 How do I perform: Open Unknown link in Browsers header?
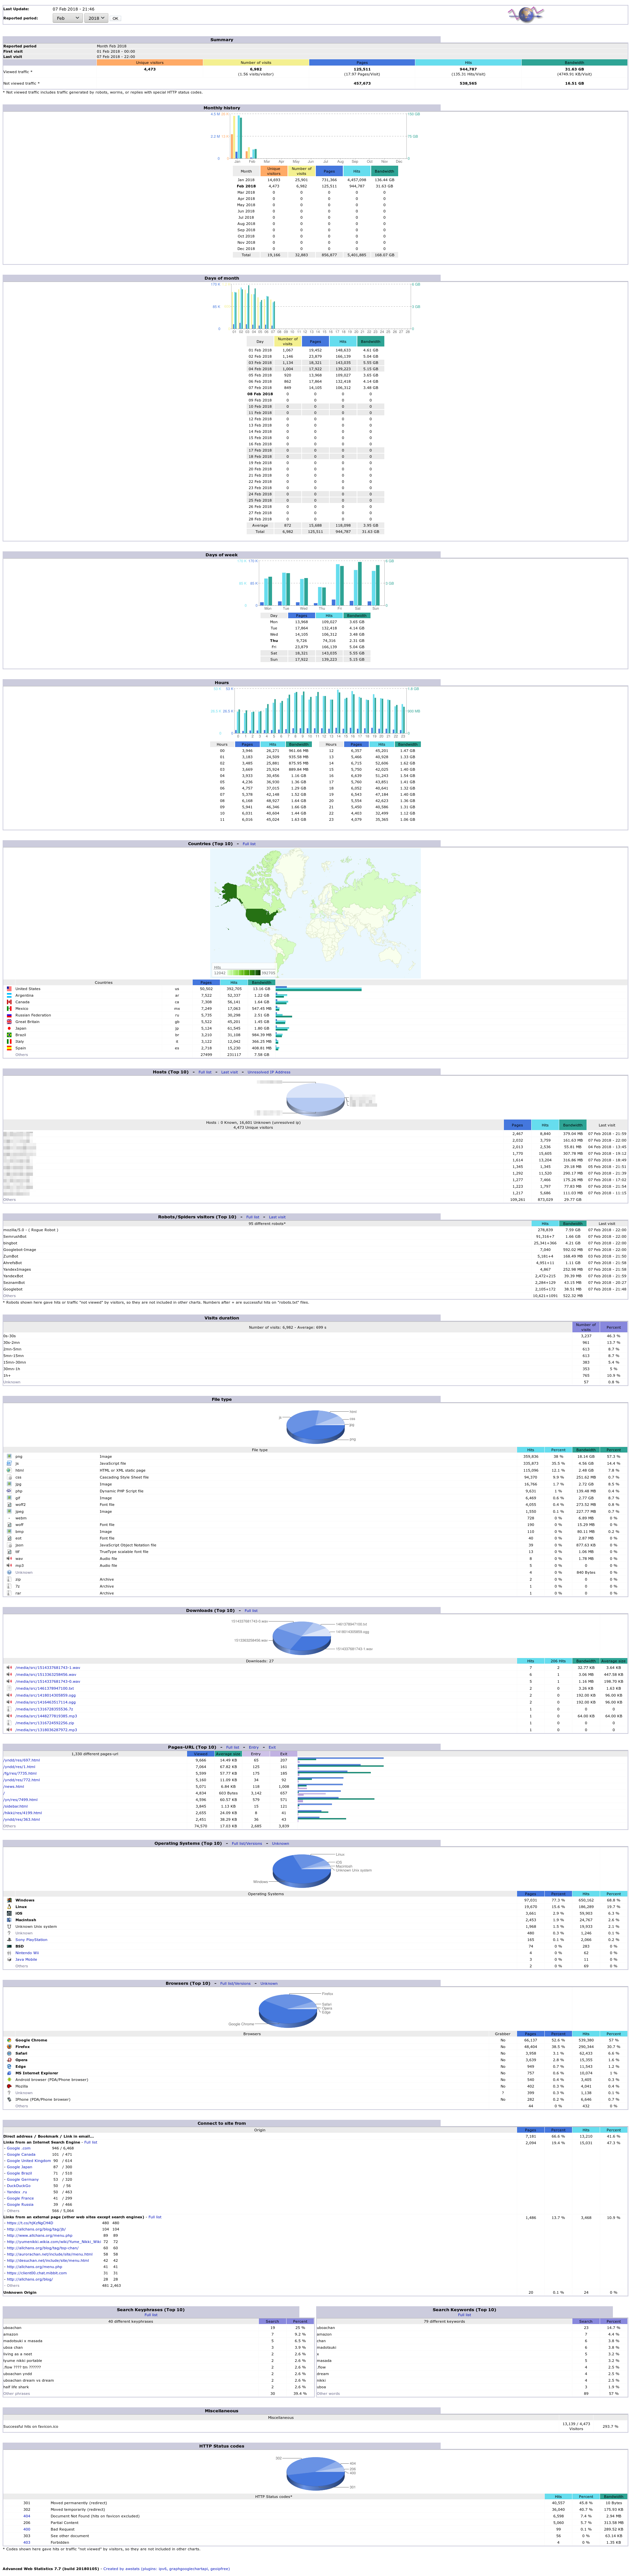click(269, 1983)
